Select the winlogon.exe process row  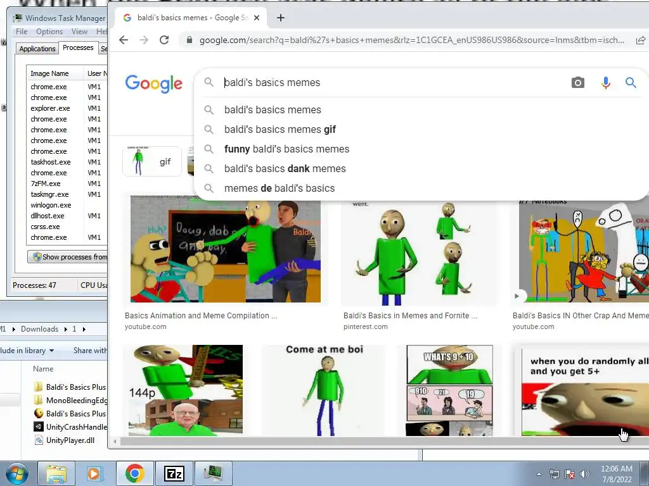point(66,205)
